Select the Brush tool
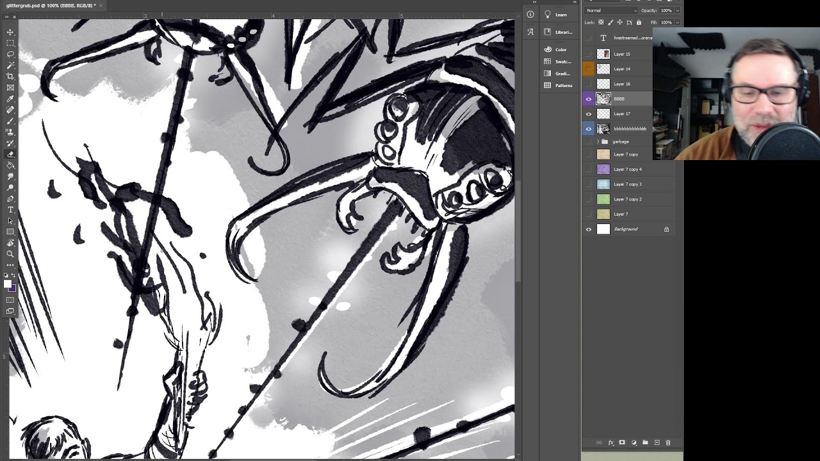820x461 pixels. coord(10,121)
